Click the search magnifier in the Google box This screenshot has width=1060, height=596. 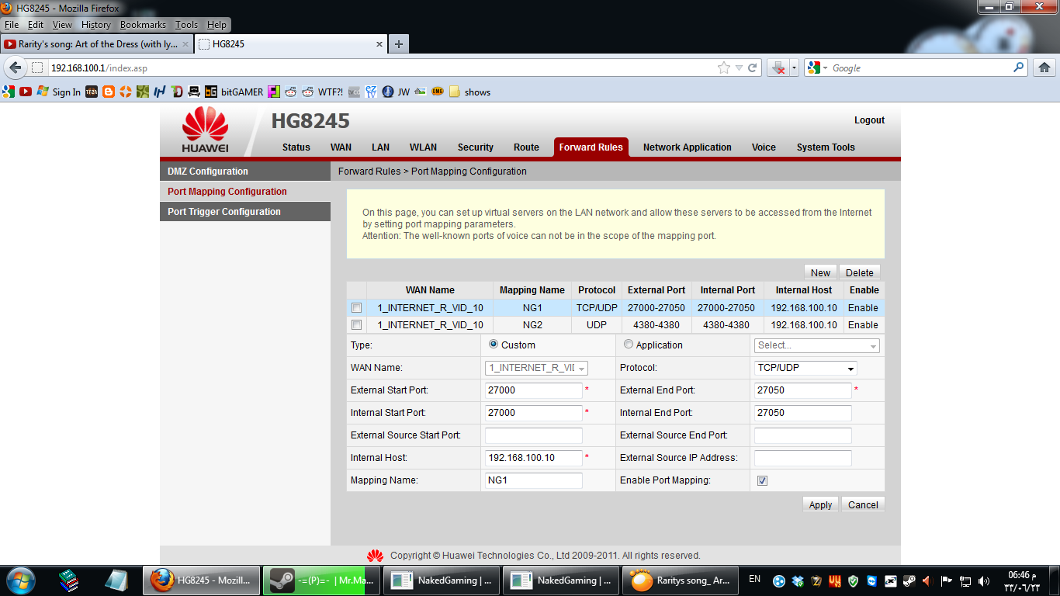tap(1019, 68)
